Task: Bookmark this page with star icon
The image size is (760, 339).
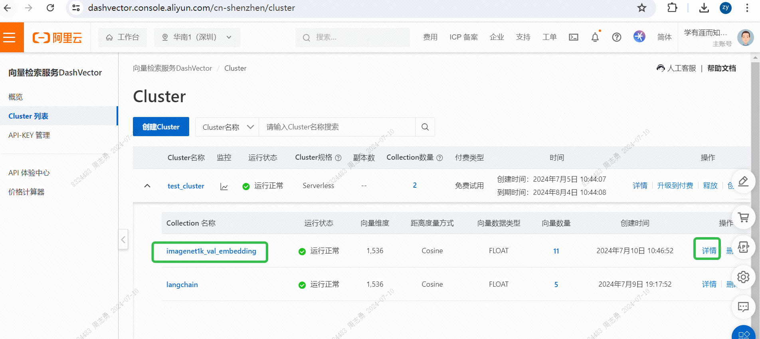Action: [x=641, y=8]
